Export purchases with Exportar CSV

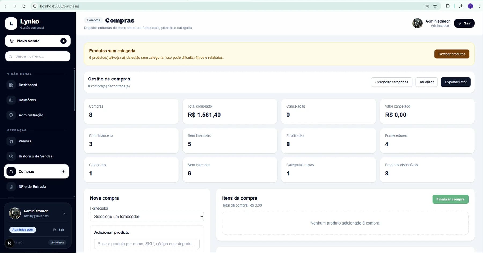pyautogui.click(x=456, y=82)
